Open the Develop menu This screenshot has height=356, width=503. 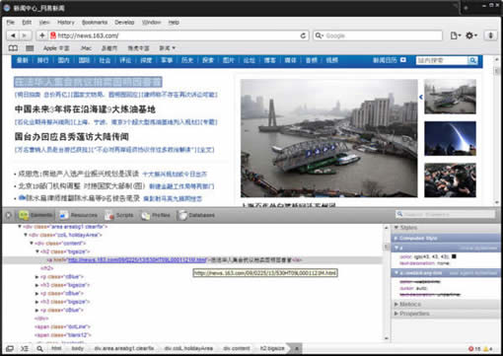click(x=124, y=23)
